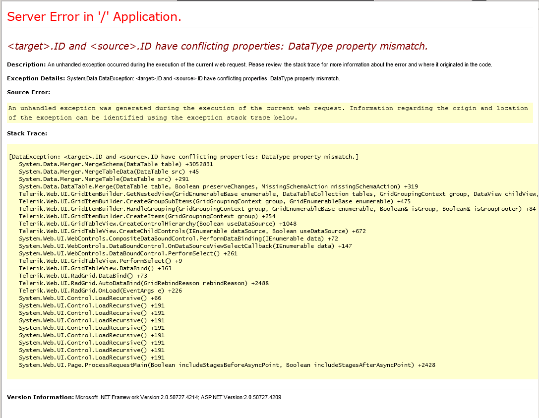
Task: Click the DataBoundControl.PerformSelect() +261 line
Action: click(x=128, y=254)
